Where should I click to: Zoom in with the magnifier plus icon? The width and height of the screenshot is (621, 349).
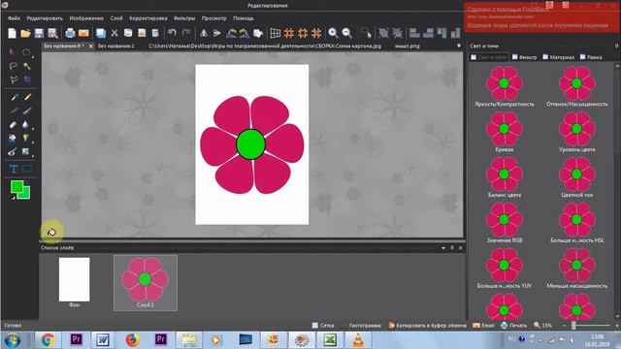[x=333, y=33]
